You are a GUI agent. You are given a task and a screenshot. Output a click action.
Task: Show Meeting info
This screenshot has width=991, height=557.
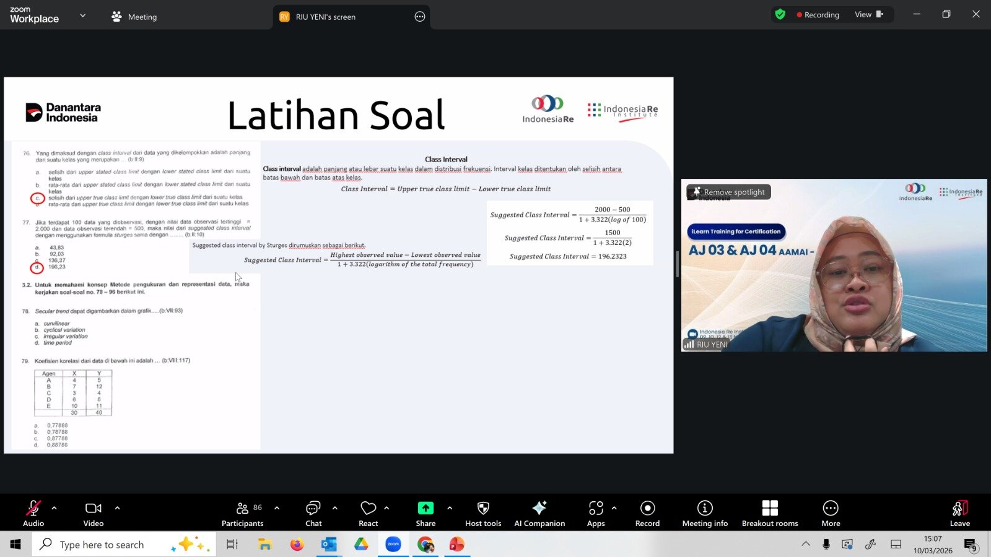pyautogui.click(x=705, y=513)
